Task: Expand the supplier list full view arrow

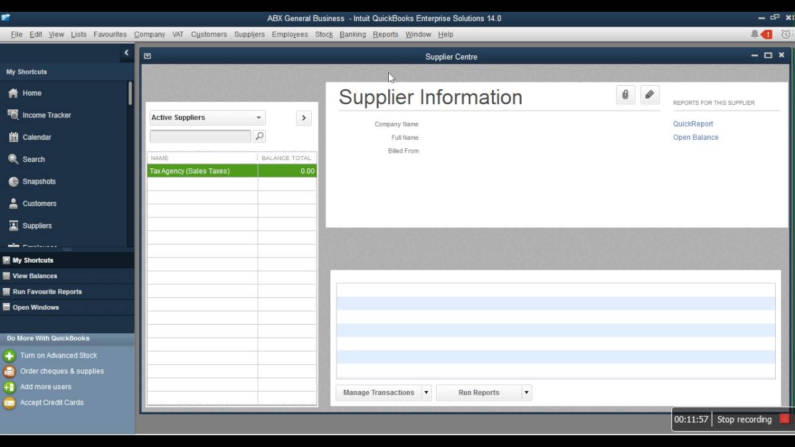Action: 304,118
